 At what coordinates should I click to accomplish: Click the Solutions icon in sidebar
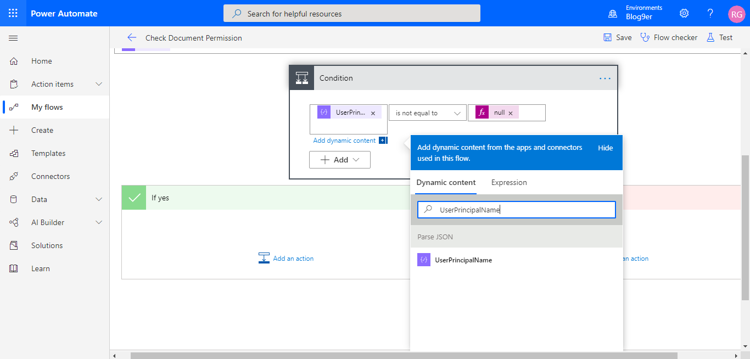pos(14,245)
